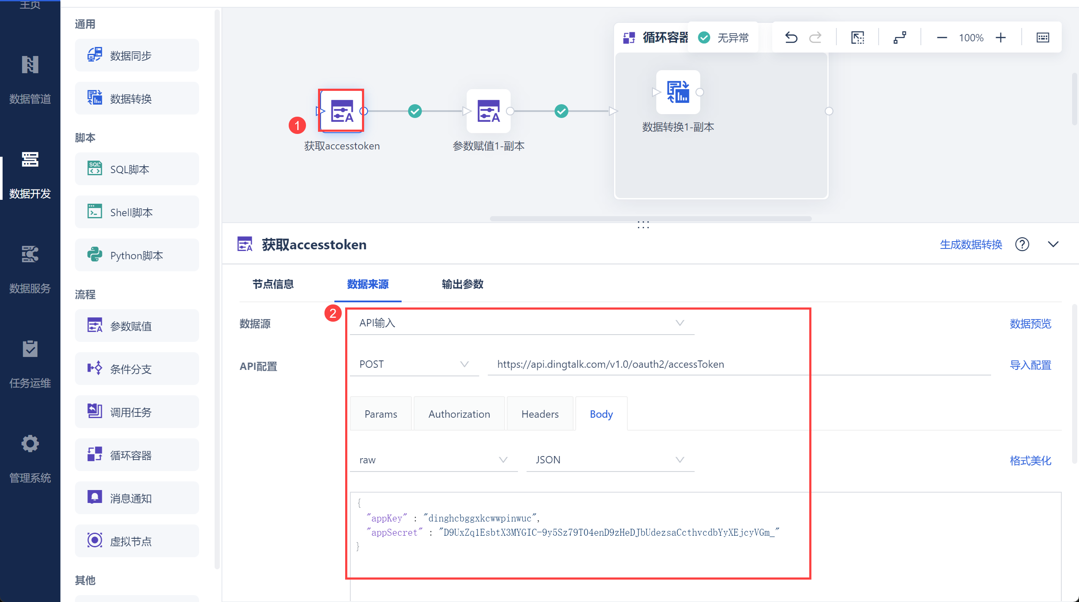Image resolution: width=1079 pixels, height=602 pixels.
Task: Click the zoom in plus icon
Action: 1001,38
